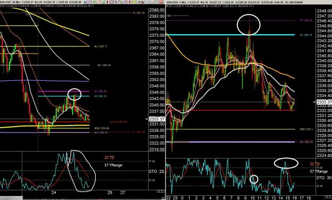Image resolution: width=332 pixels, height=200 pixels.
Task: Click the yellow horizontal bar toolbar icon
Action: pos(134,2)
